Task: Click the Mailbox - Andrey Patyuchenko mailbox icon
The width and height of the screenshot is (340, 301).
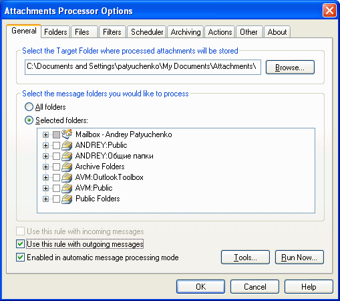Action: (67, 134)
